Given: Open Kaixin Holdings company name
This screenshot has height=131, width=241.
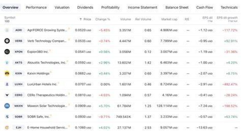Looking at the screenshot, I should [x=38, y=73].
